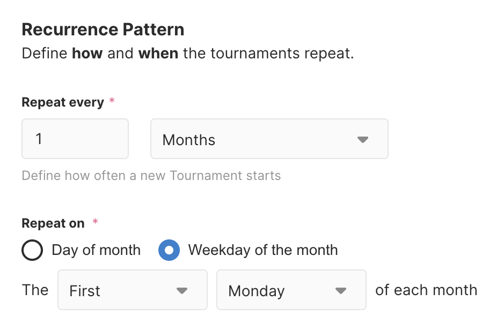The width and height of the screenshot is (496, 331).
Task: Select the Day of month radio button
Action: point(32,250)
